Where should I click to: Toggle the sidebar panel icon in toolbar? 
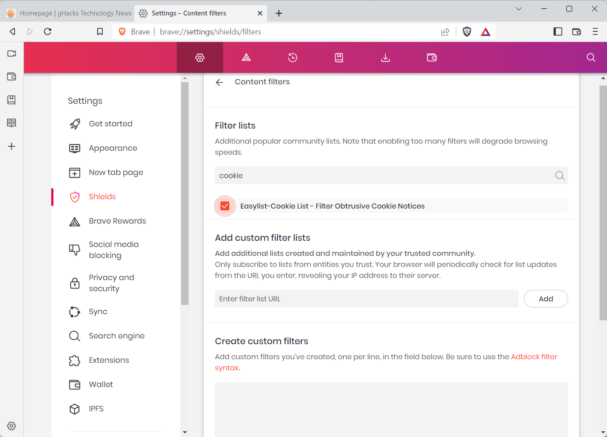click(558, 31)
